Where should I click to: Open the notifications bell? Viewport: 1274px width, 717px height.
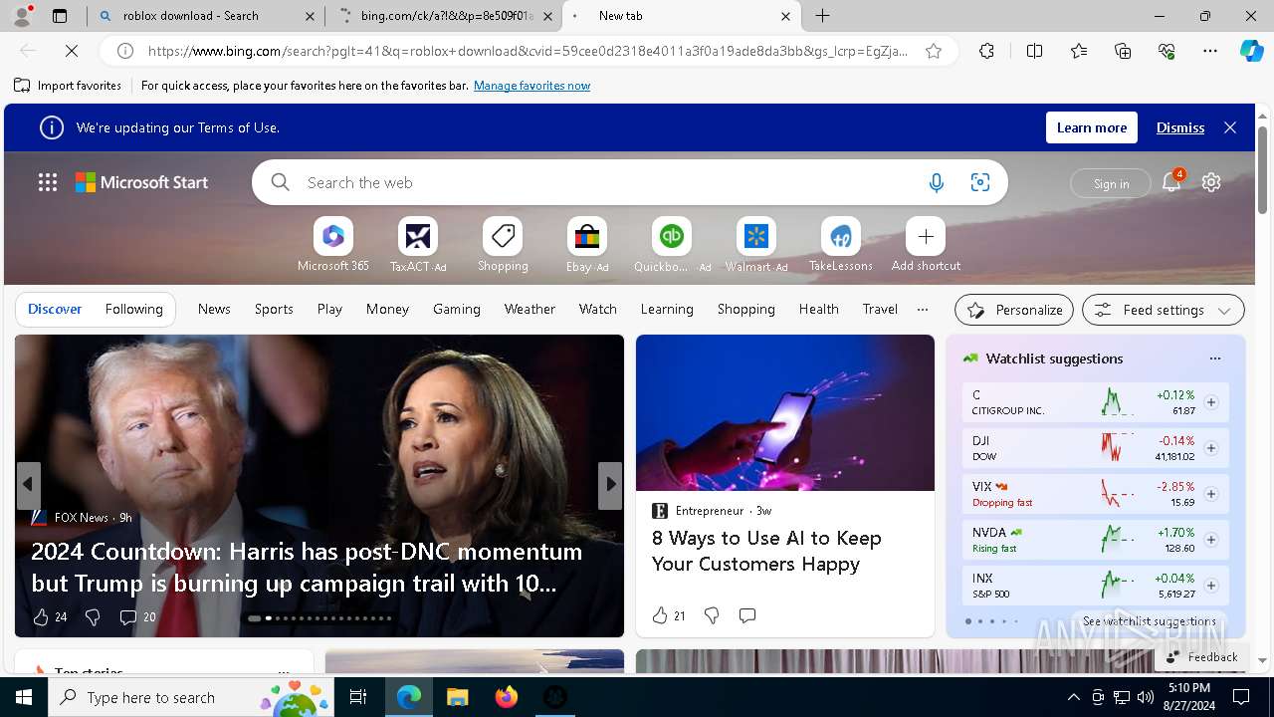1171,181
